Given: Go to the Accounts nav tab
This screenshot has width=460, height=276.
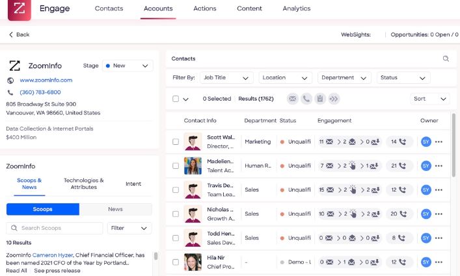Looking at the screenshot, I should [x=158, y=8].
